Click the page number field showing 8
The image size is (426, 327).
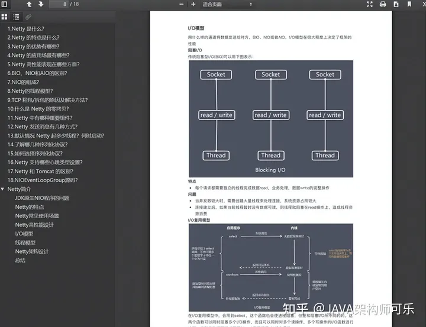tap(59, 4)
